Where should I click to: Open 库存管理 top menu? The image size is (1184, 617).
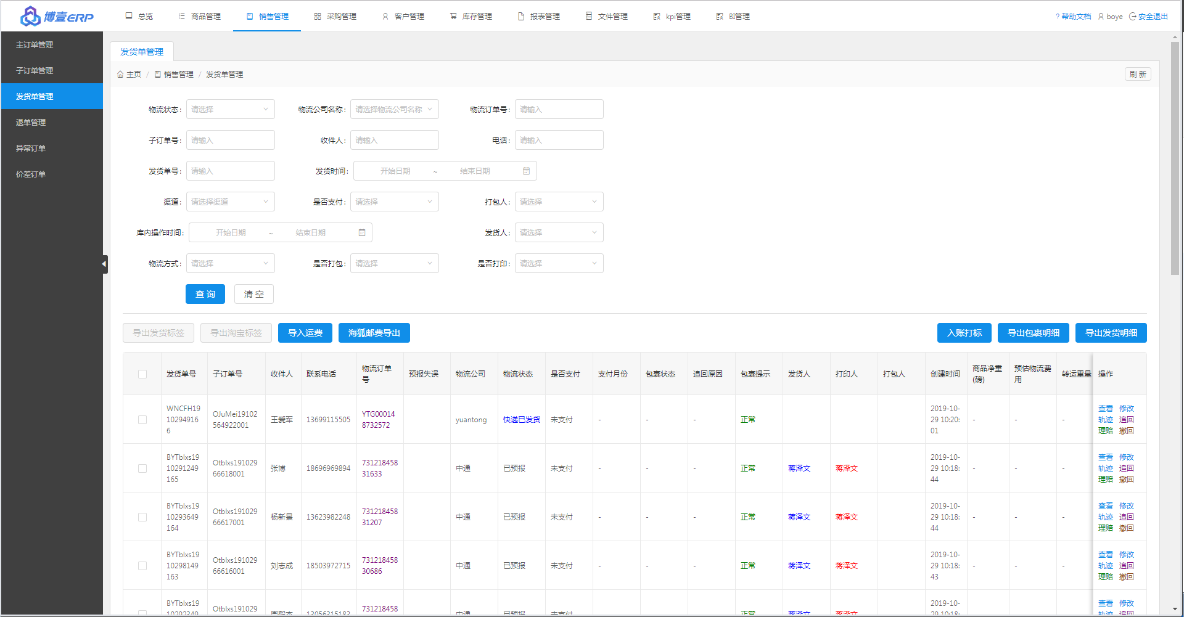point(471,17)
